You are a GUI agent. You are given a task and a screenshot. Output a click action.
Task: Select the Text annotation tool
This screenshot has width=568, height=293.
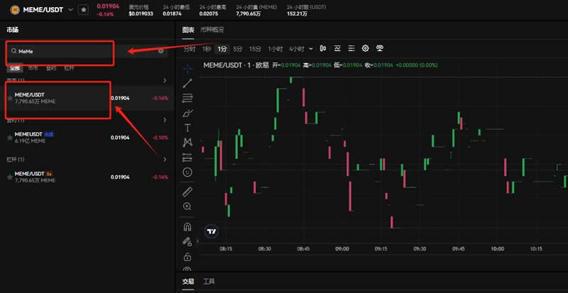point(187,128)
